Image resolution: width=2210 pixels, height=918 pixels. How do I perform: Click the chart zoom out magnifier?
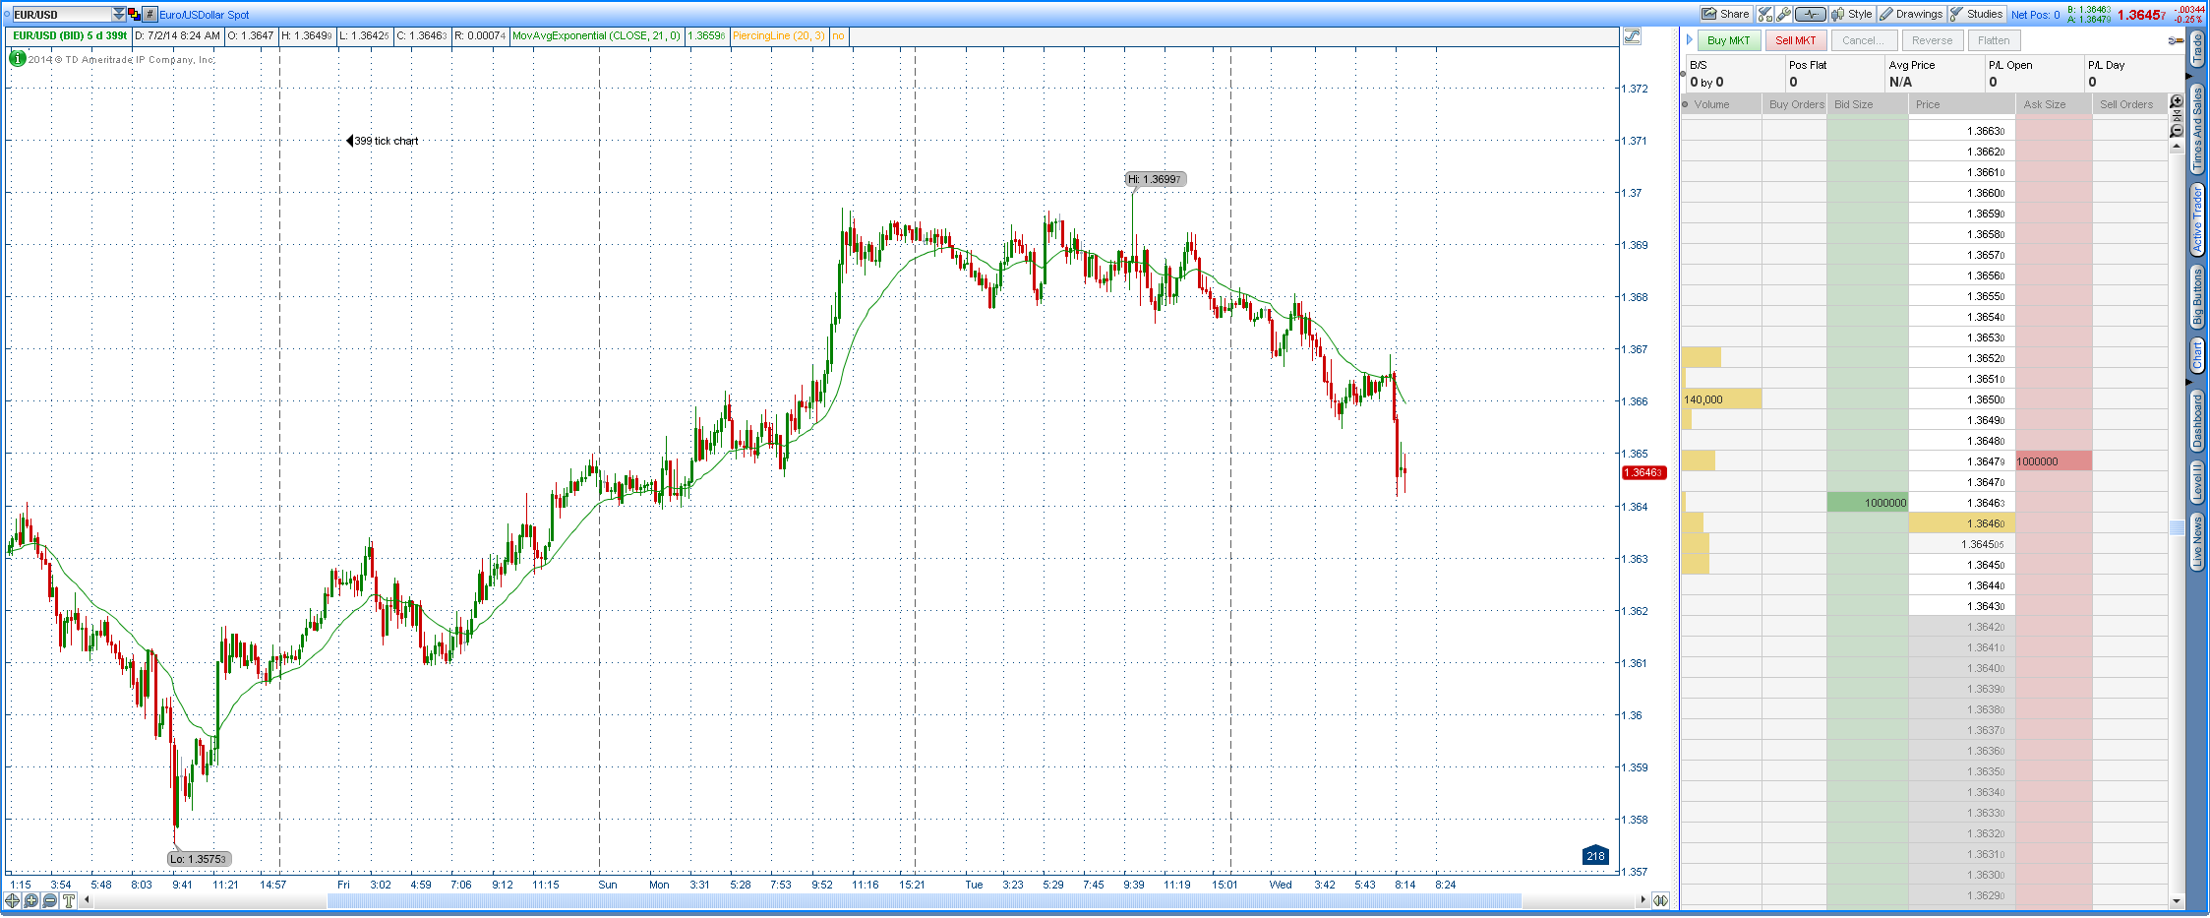point(50,900)
